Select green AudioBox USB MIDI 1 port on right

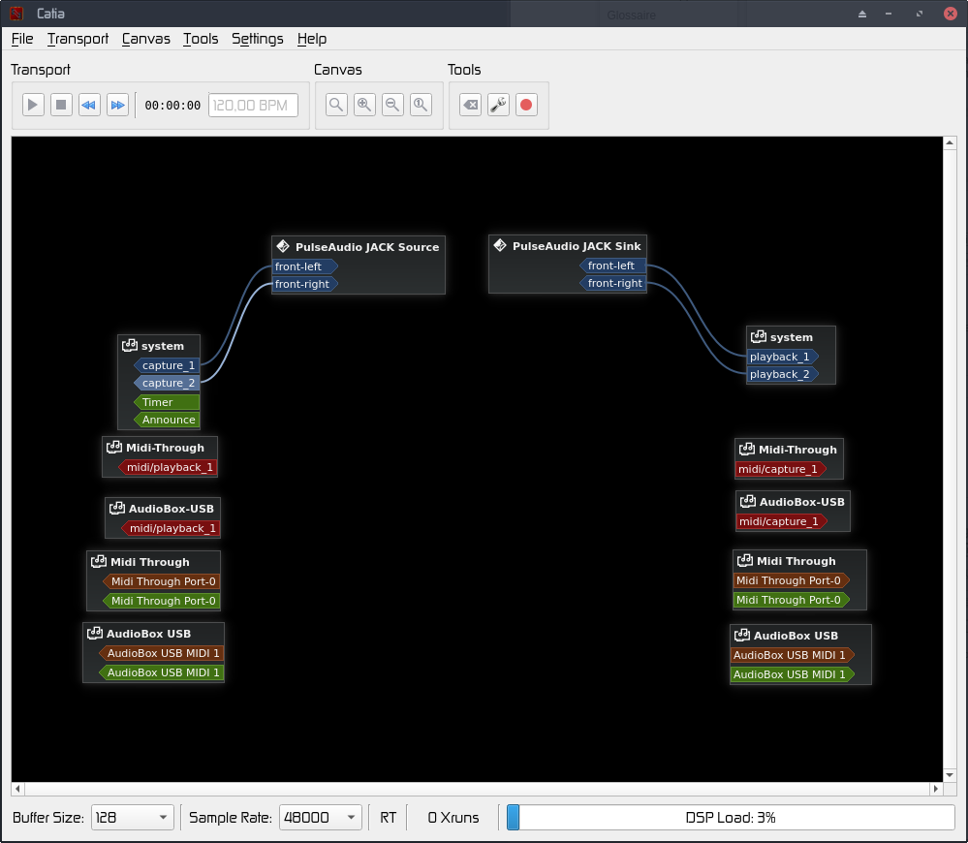[793, 674]
